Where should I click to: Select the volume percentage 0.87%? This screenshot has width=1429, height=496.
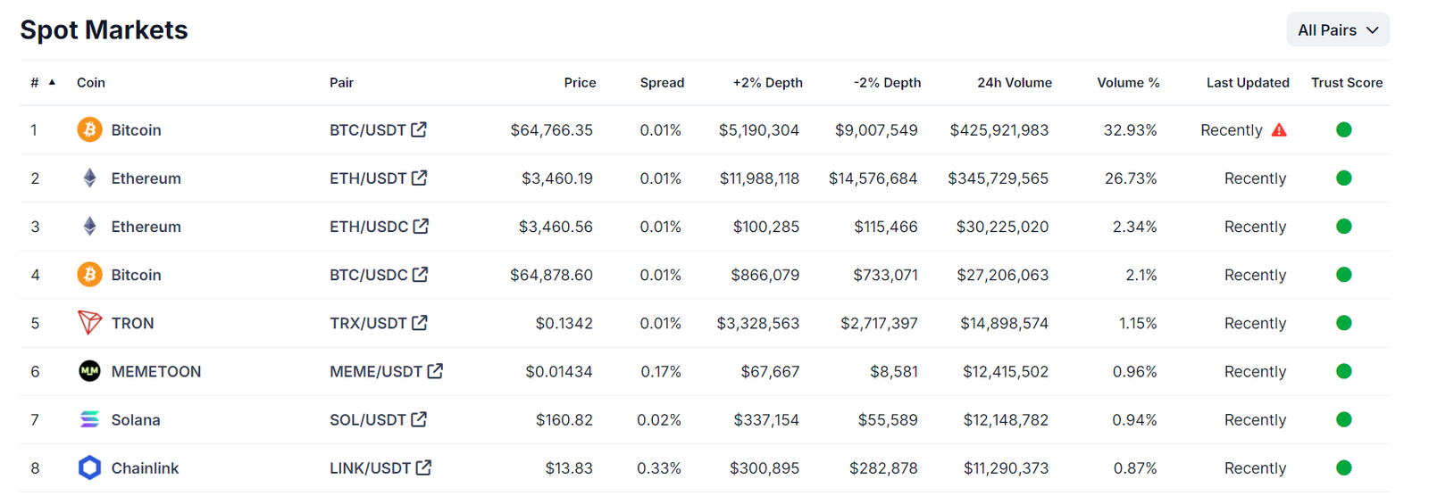[1135, 467]
